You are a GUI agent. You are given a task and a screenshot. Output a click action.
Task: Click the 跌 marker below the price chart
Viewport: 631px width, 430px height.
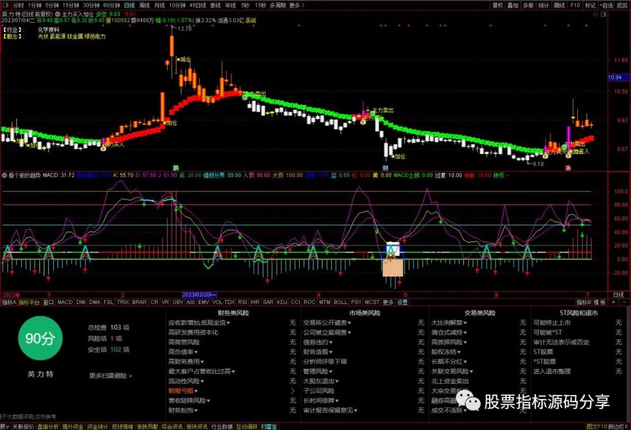click(x=176, y=167)
